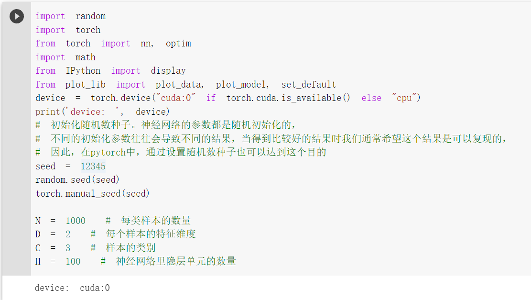Click the output text 'device: cuda:0'
Viewport: 531px width, 300px height.
coord(72,288)
